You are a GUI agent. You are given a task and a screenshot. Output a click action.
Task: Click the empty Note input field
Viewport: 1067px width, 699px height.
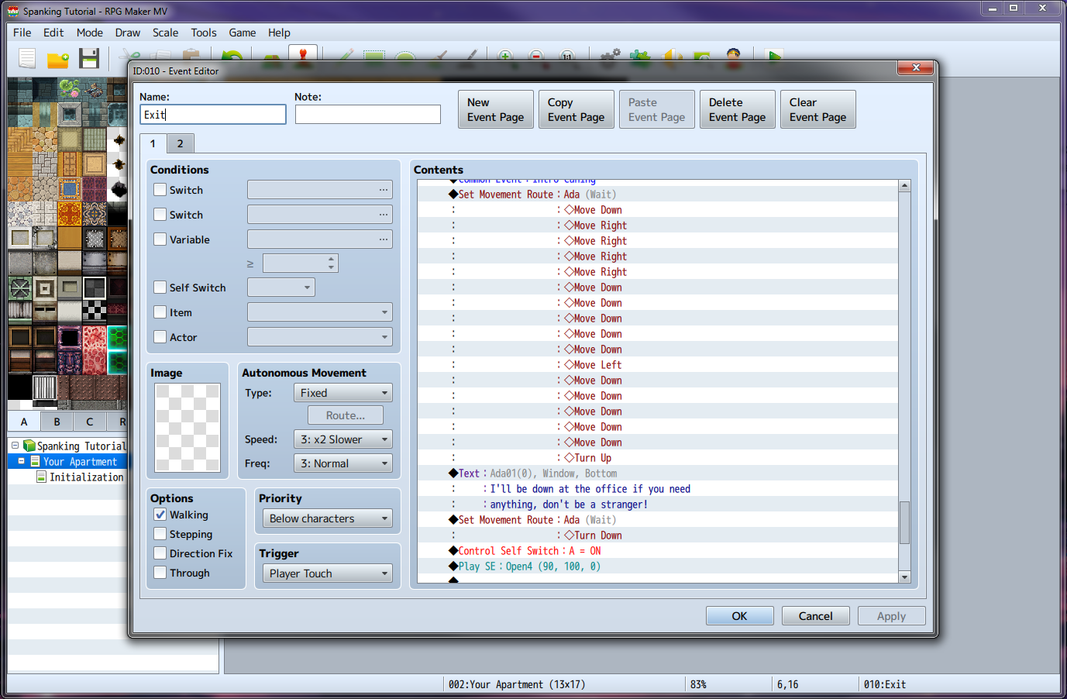point(368,115)
